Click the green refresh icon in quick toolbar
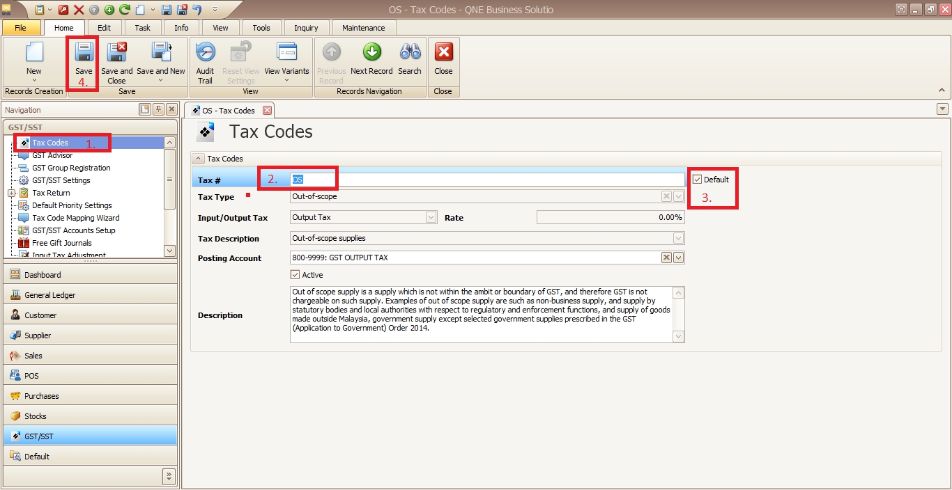Image resolution: width=952 pixels, height=490 pixels. [125, 10]
